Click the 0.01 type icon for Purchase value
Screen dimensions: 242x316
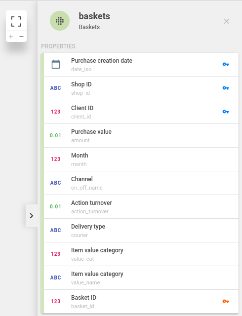55,135
